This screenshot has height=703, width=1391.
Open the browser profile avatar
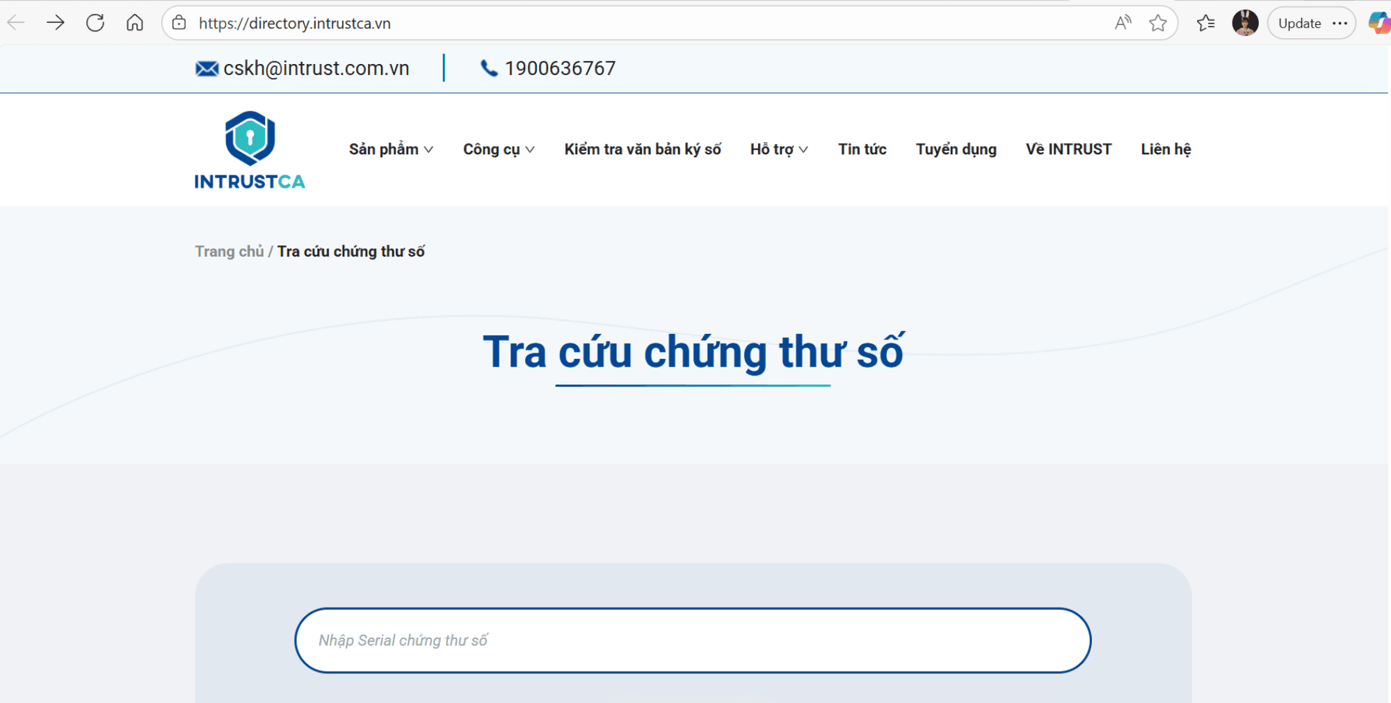(x=1245, y=23)
